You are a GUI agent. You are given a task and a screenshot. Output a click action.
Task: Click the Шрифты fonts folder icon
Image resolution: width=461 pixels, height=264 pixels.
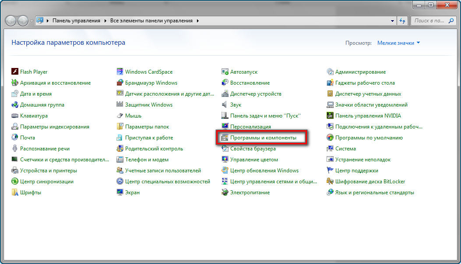tap(15, 193)
